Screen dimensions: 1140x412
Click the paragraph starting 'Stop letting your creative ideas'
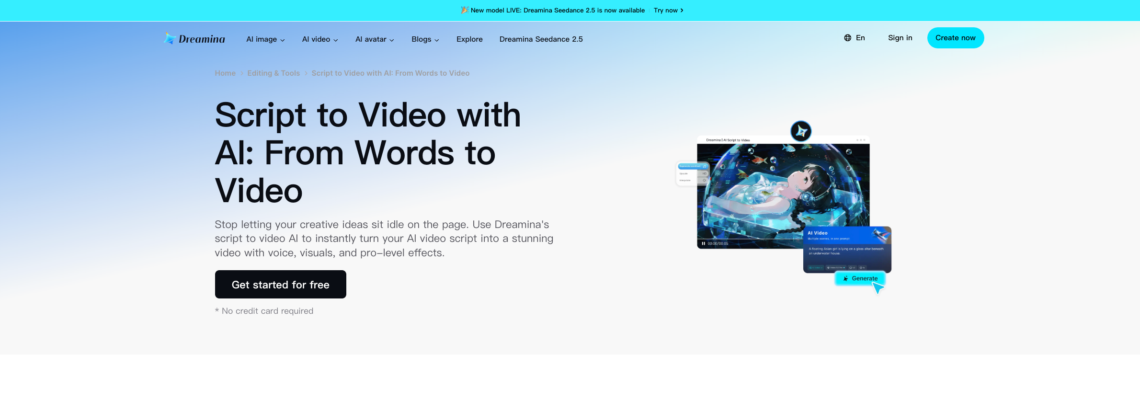(384, 239)
